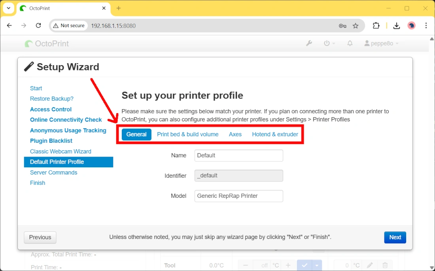Click the Tool temperature offset pencil icon
Viewport: 435px width, 271px height.
[x=369, y=265]
